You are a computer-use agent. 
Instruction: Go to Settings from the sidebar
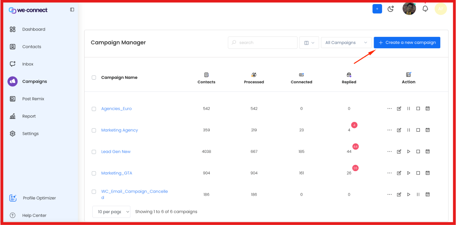pos(30,134)
